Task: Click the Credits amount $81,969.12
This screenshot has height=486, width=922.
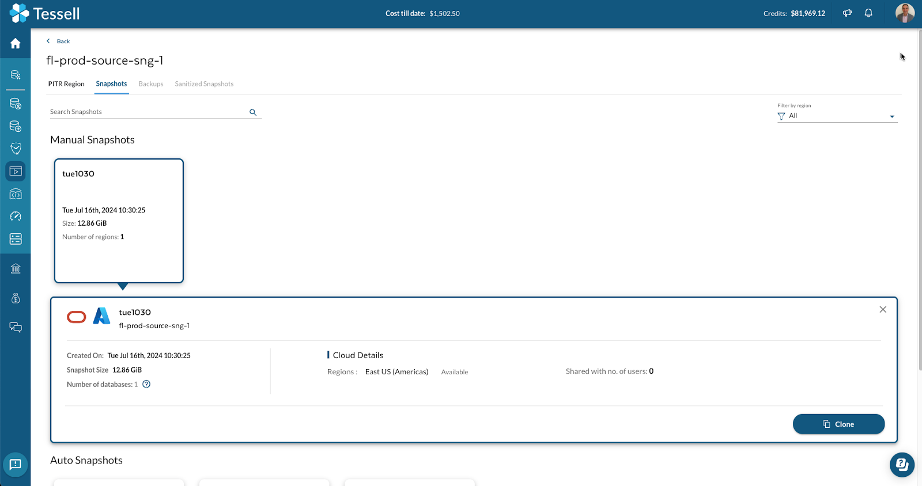Action: point(808,13)
